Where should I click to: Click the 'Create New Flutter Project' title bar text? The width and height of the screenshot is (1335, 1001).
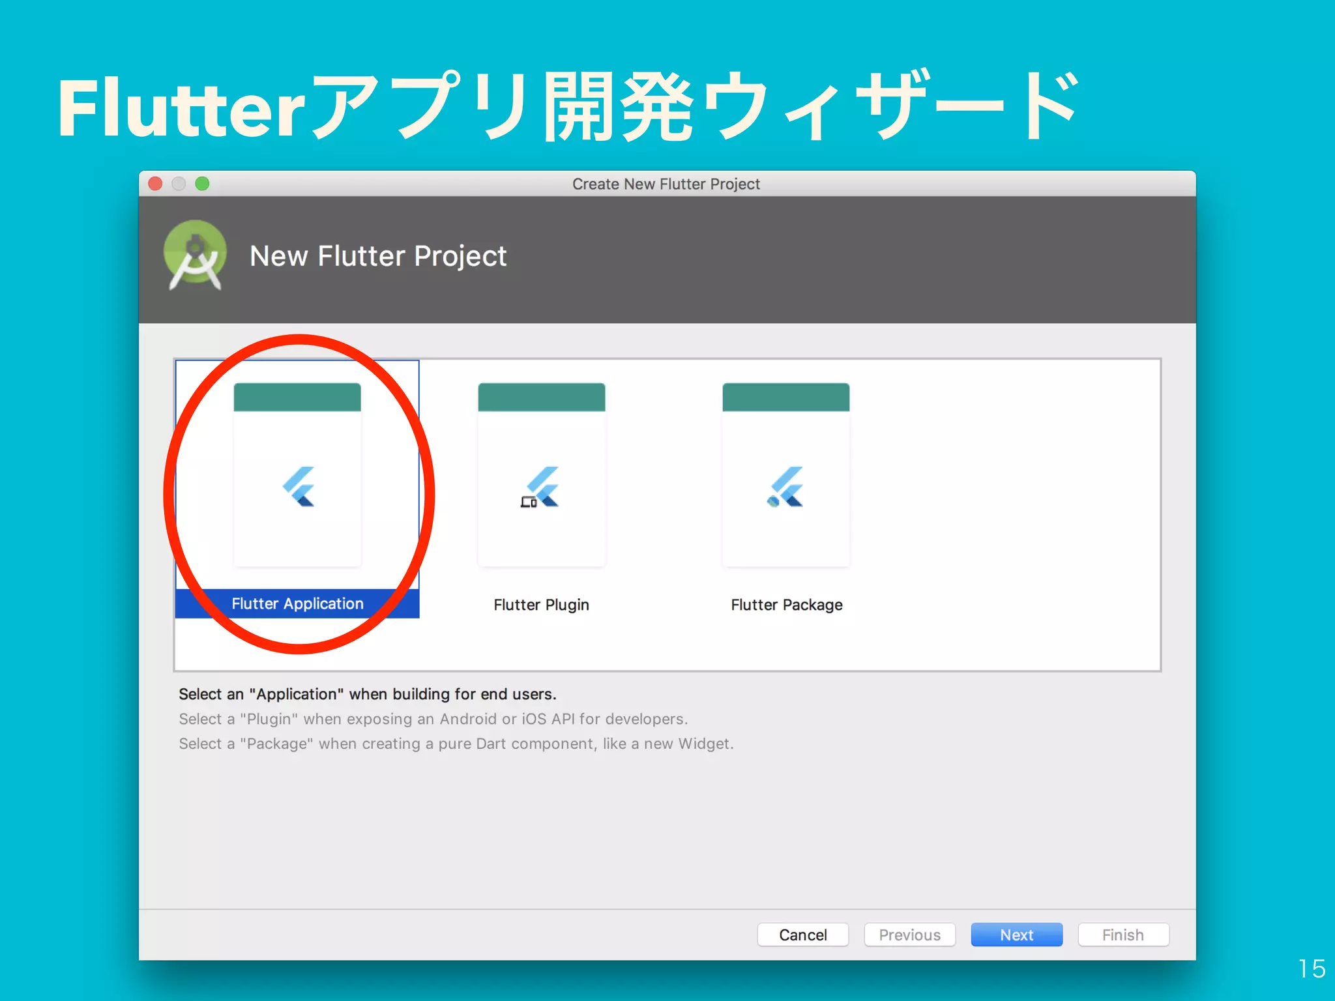pyautogui.click(x=666, y=184)
